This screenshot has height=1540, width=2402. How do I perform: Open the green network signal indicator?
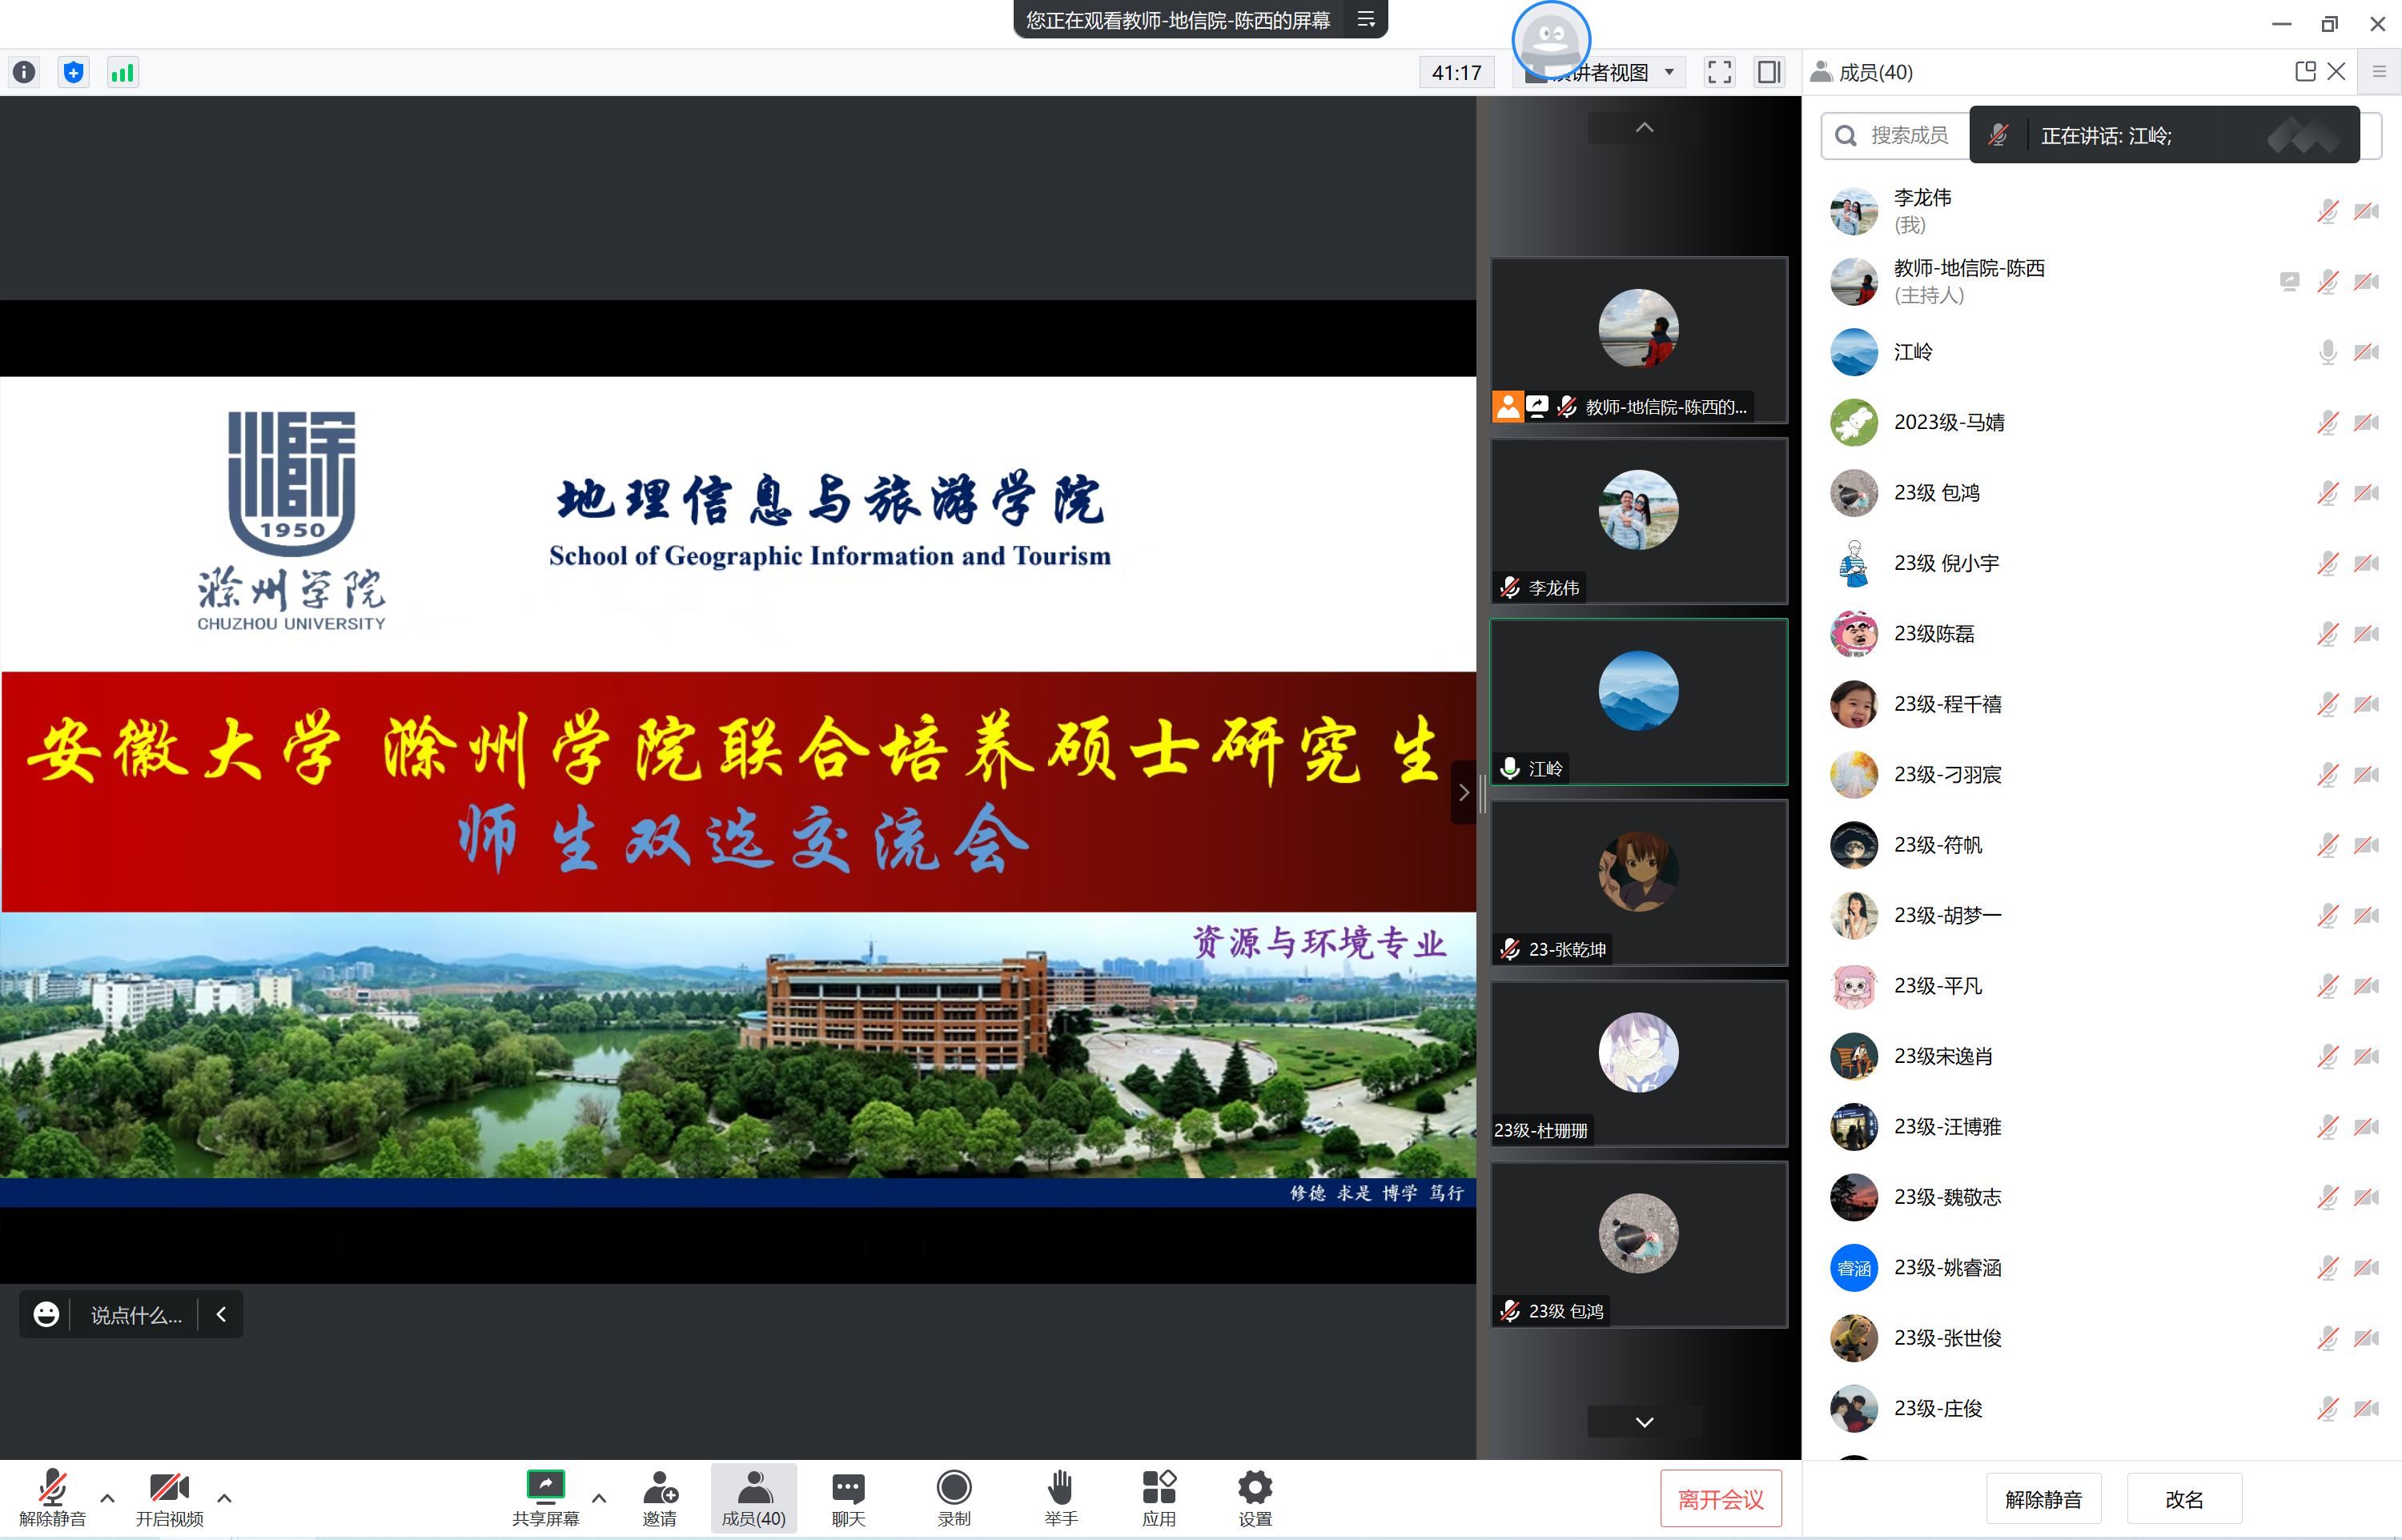pyautogui.click(x=122, y=72)
